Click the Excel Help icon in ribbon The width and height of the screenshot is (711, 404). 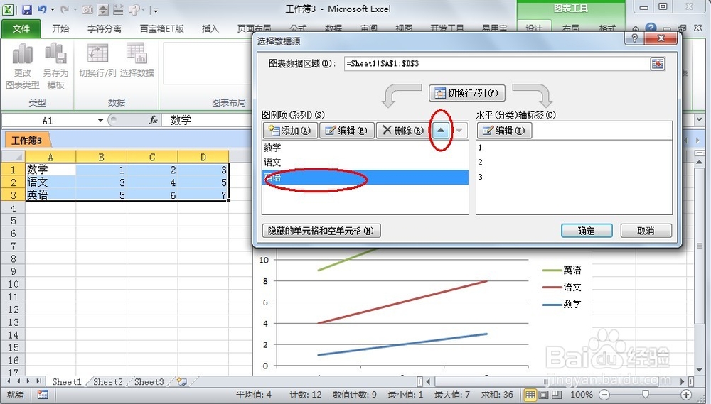pyautogui.click(x=651, y=28)
